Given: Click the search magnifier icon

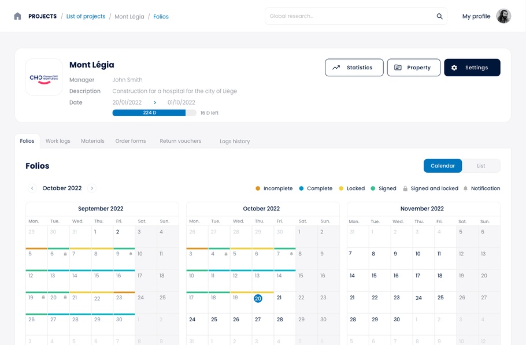Looking at the screenshot, I should [439, 16].
